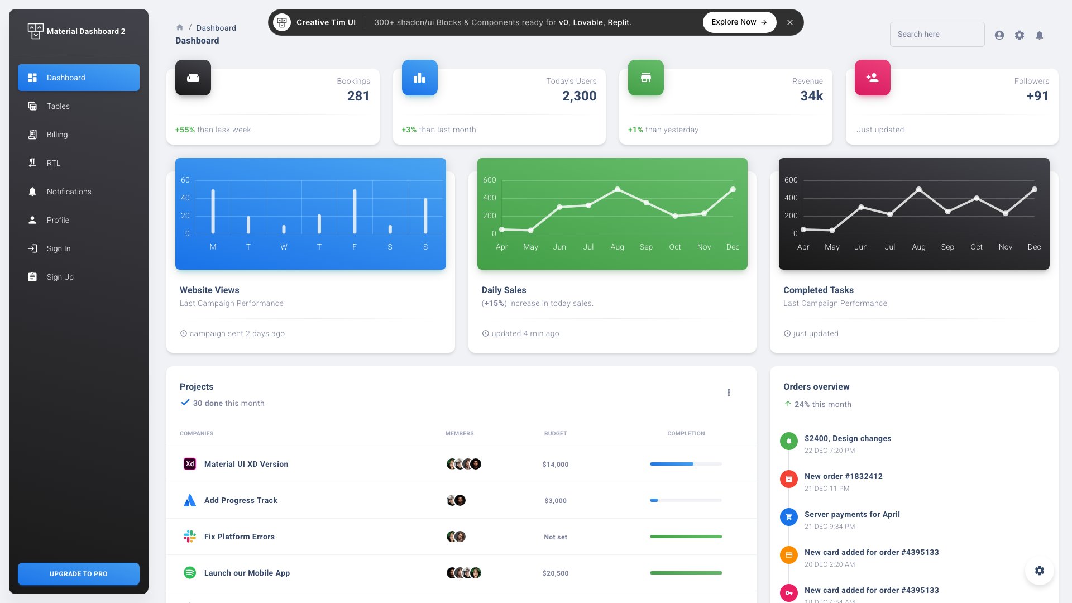
Task: Click the Add Progress Track completion bar
Action: click(x=686, y=500)
